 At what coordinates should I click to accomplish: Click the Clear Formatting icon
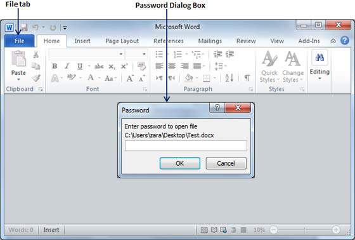(141, 66)
